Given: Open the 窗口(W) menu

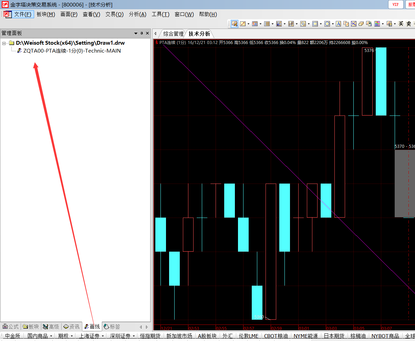Looking at the screenshot, I should click(x=184, y=14).
